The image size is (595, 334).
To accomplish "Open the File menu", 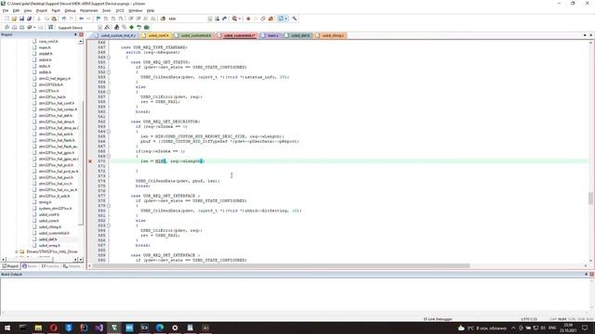I will (x=6, y=10).
